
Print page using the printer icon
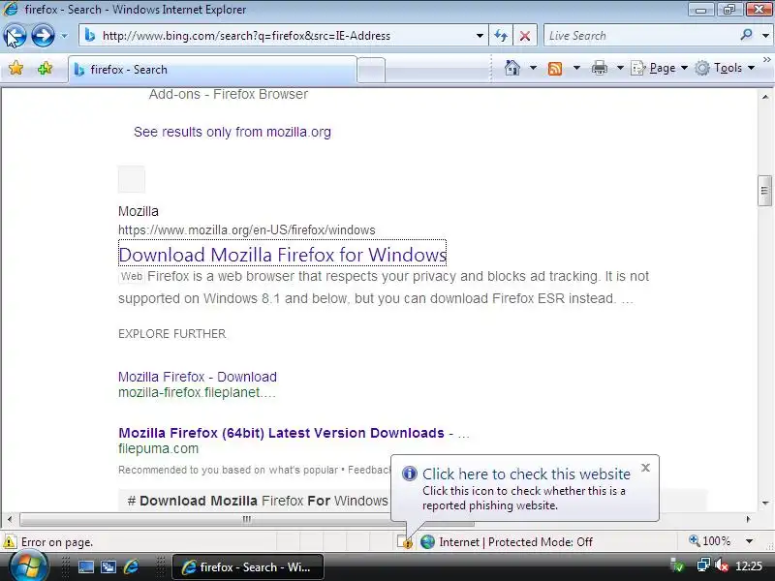tap(599, 68)
